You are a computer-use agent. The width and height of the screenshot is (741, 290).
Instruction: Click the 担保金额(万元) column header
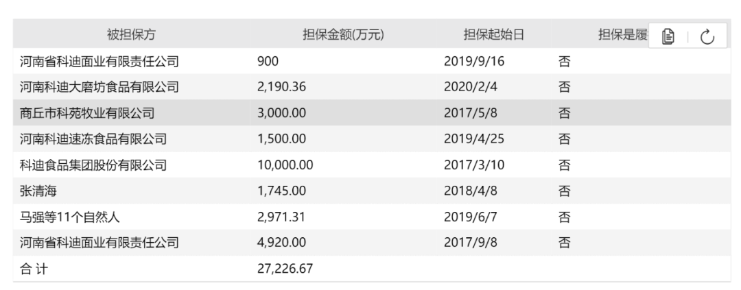click(x=343, y=34)
